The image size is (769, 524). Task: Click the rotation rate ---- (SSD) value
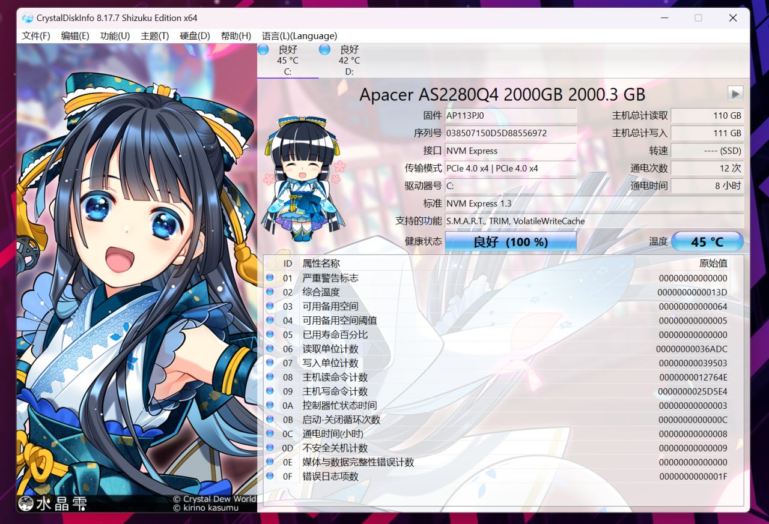[x=707, y=151]
